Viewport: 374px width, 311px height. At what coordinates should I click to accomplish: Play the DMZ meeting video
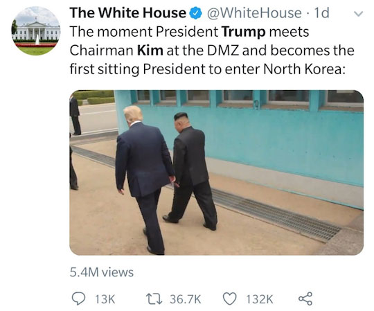coord(216,172)
